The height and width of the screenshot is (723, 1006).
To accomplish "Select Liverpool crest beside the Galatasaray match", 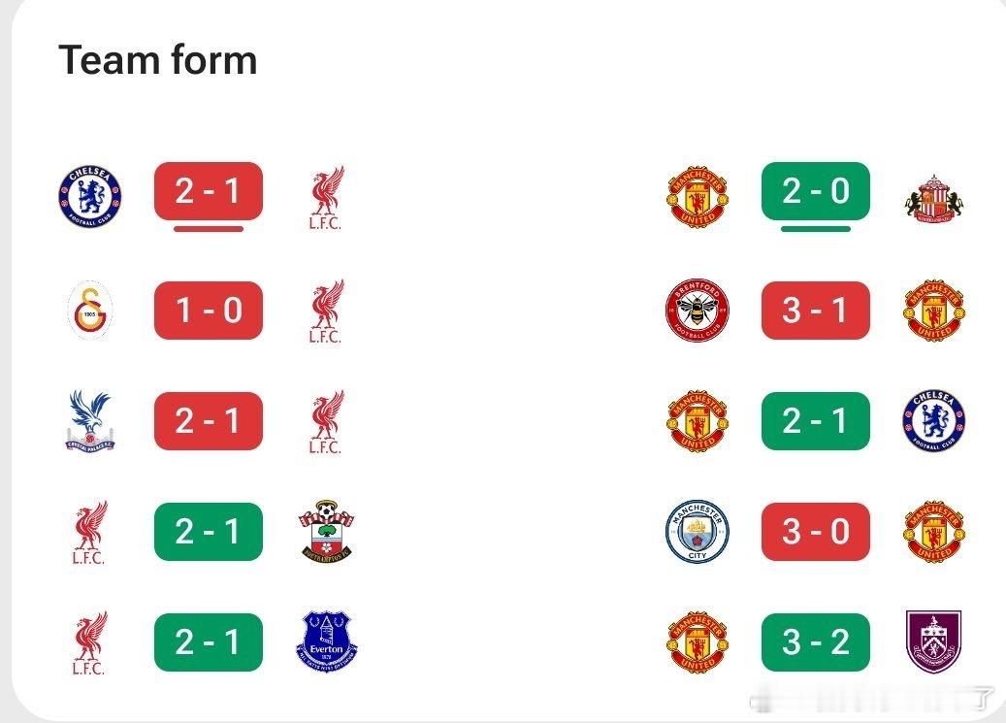I will (326, 312).
